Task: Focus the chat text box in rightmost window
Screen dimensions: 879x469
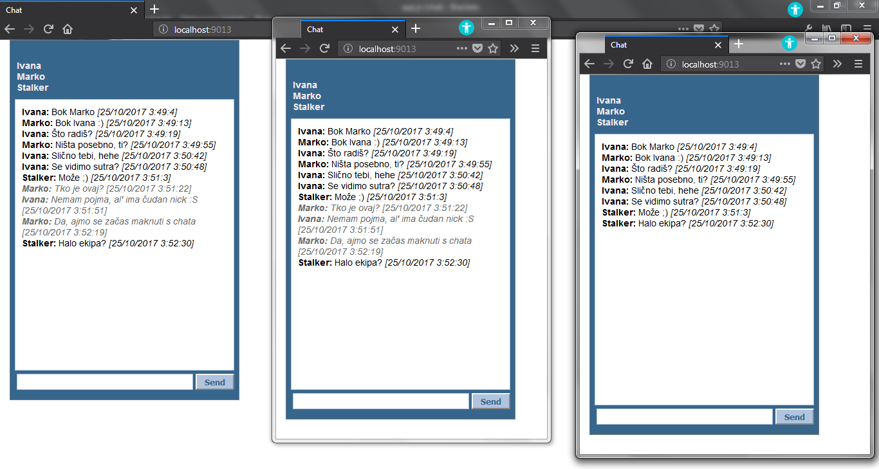Action: coord(683,416)
